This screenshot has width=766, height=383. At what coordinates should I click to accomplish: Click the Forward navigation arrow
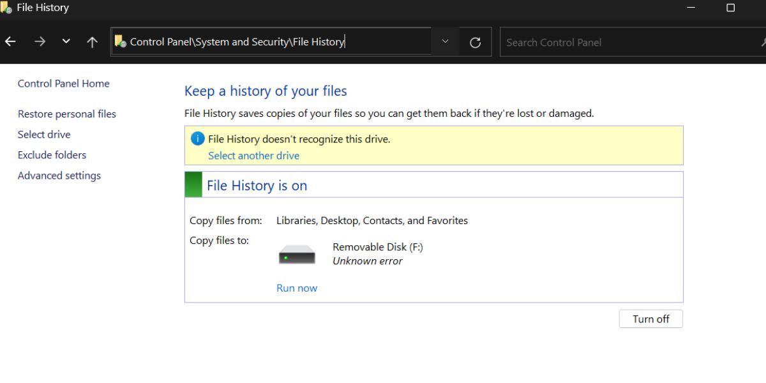[40, 42]
